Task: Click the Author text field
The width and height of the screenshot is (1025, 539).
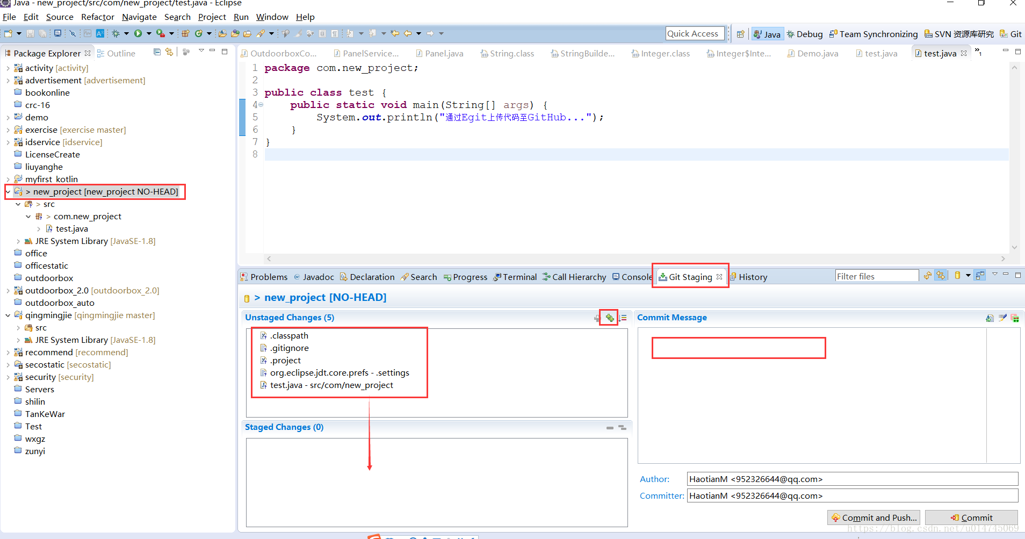Action: tap(853, 479)
